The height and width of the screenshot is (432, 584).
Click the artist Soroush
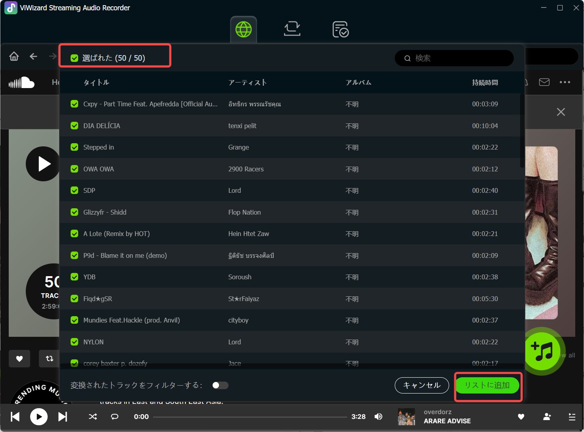click(x=240, y=277)
